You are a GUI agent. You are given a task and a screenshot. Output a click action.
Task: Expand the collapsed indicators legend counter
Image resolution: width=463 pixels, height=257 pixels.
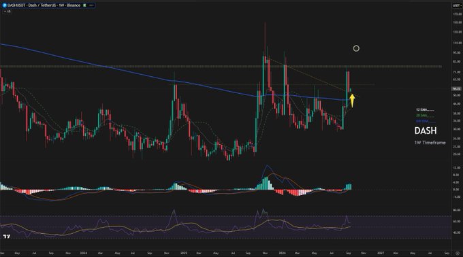click(7, 12)
